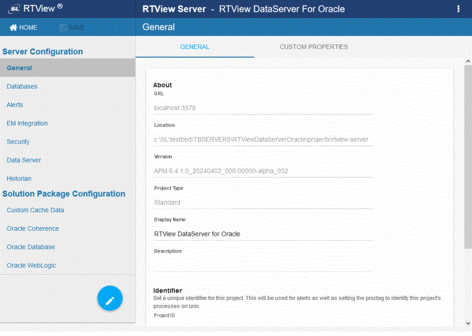This screenshot has width=472, height=336.
Task: Open Custom Cache Data configuration
Action: (x=35, y=210)
